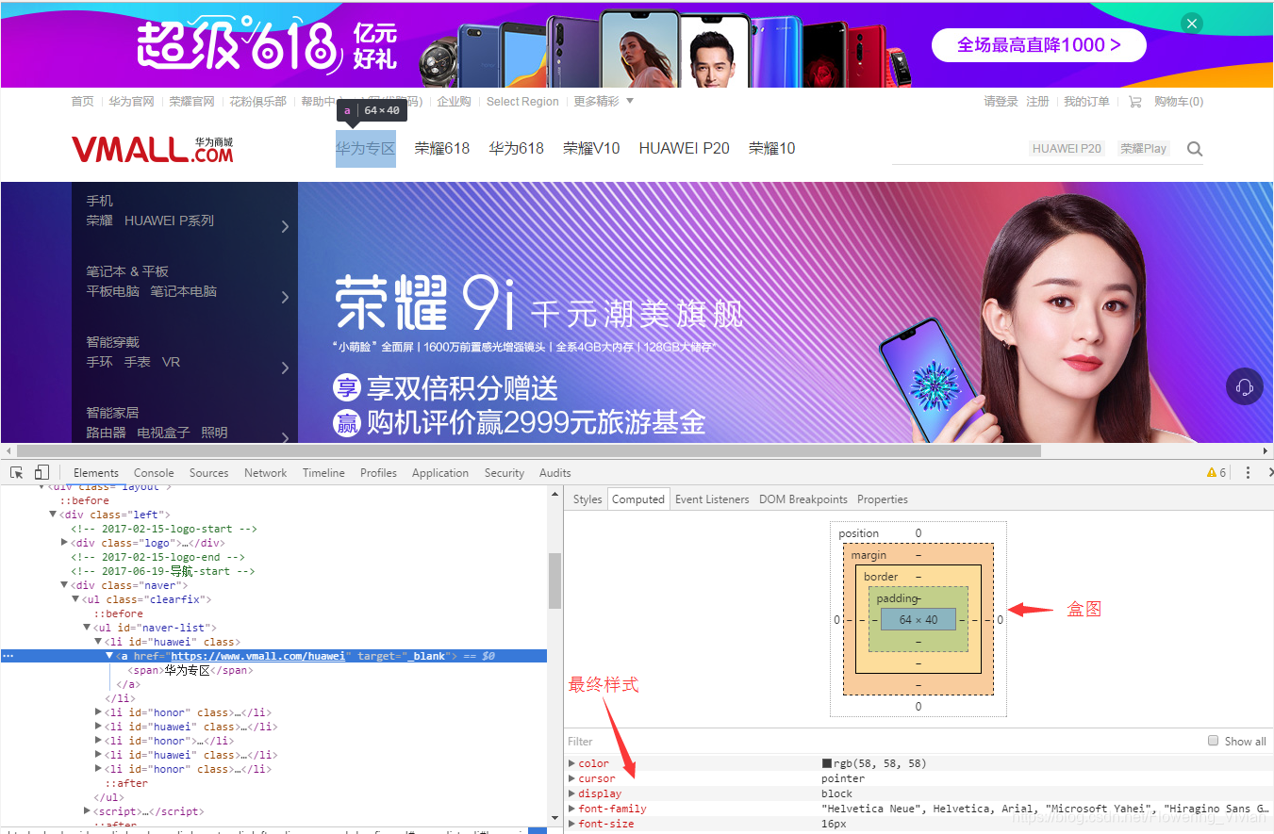This screenshot has width=1274, height=834.
Task: Open the Timeline tab
Action: click(323, 473)
